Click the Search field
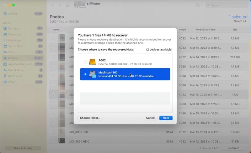The width and height of the screenshot is (251, 153). (227, 5)
